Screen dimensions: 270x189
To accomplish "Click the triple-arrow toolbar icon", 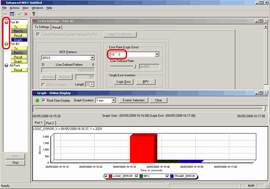I will point(5,14).
